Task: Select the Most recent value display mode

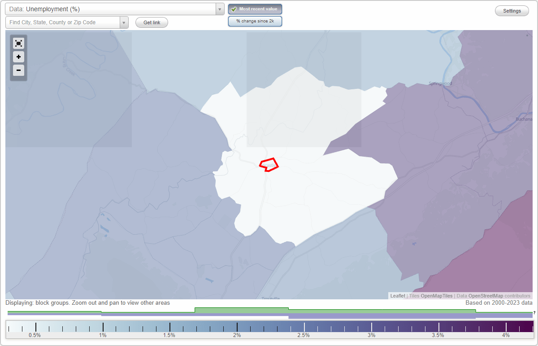Action: click(255, 9)
